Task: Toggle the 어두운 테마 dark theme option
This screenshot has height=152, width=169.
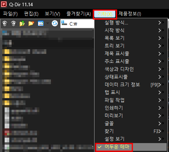Action: tap(131, 147)
